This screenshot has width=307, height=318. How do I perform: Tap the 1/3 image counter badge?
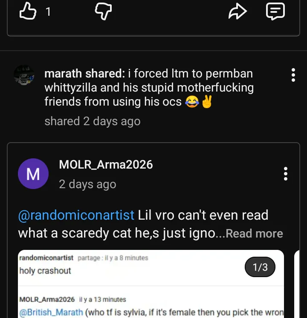click(x=260, y=267)
